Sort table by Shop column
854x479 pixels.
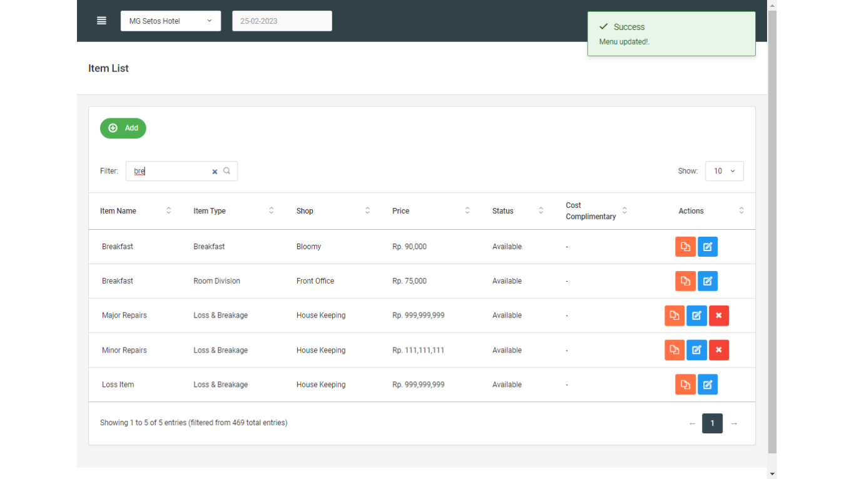click(x=333, y=211)
